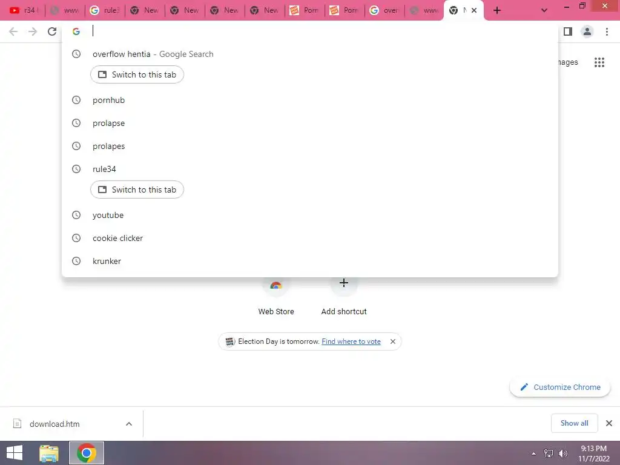The width and height of the screenshot is (620, 465).
Task: Open the volume speaker icon in the tray
Action: (562, 453)
